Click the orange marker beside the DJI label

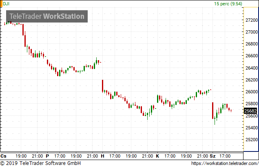[x=1, y=4]
